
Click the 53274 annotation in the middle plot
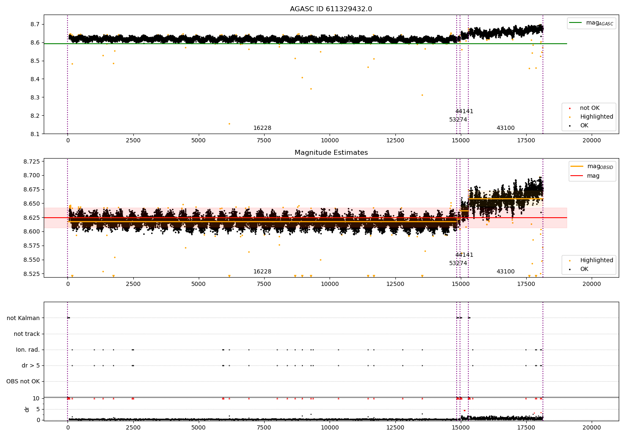pos(458,263)
